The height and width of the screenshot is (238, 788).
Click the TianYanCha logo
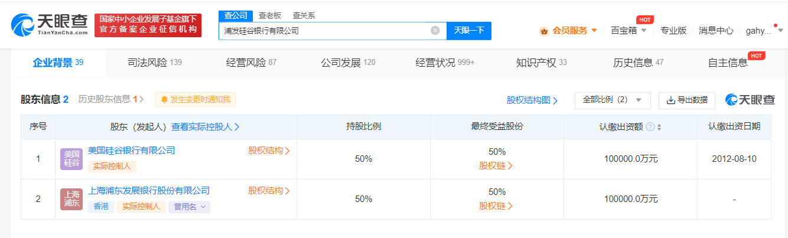tap(49, 25)
